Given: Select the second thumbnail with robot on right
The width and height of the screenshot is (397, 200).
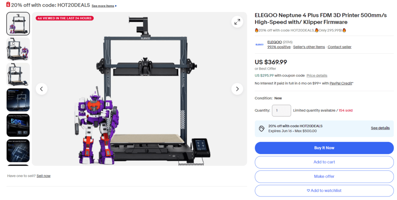Looking at the screenshot, I should [x=18, y=49].
